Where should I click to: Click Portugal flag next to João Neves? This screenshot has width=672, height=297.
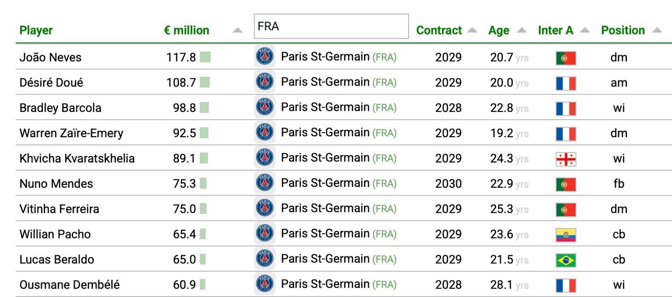[566, 58]
